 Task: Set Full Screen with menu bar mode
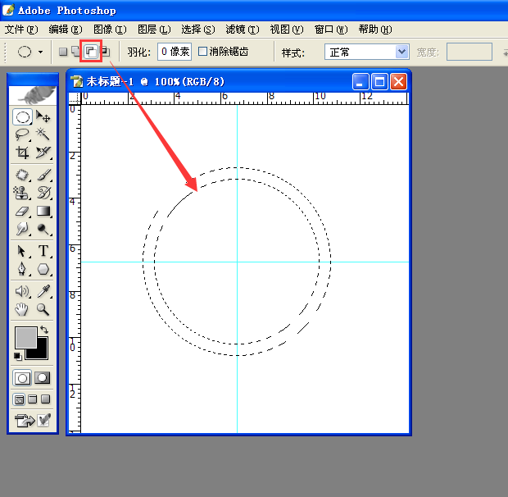click(x=33, y=399)
